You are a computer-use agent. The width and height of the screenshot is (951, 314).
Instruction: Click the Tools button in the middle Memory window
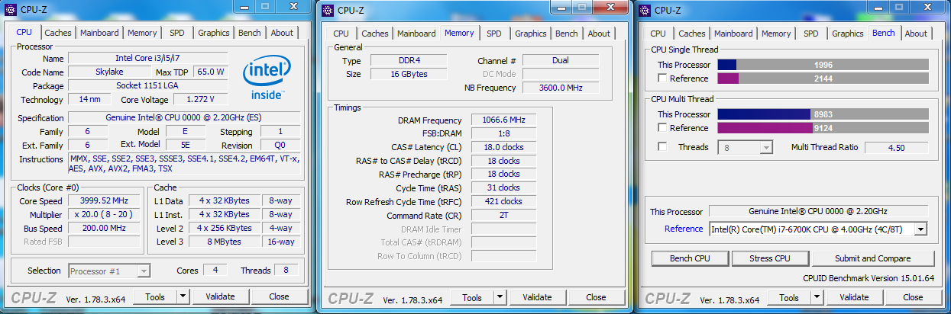(x=472, y=297)
